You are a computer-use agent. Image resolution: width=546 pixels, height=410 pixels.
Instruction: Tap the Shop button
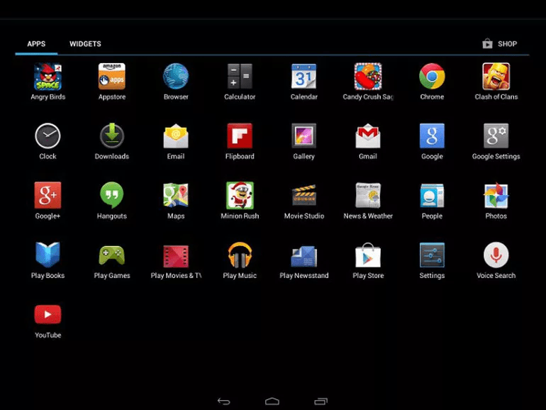coord(500,44)
